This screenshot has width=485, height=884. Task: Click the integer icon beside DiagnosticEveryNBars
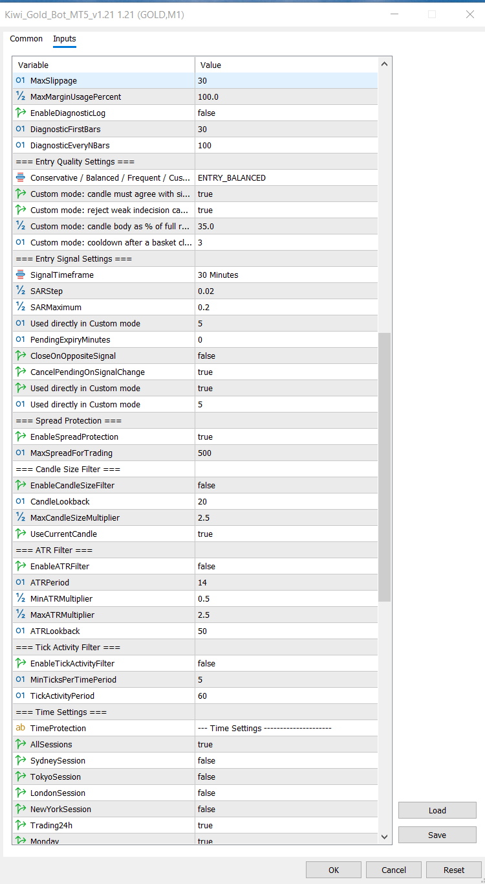[20, 145]
